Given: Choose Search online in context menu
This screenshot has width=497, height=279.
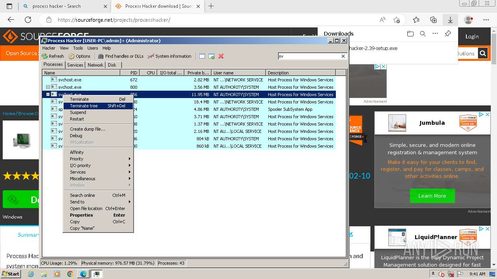Looking at the screenshot, I should point(98,195).
